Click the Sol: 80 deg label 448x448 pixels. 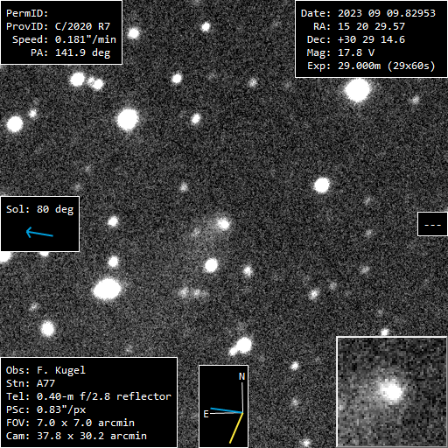pyautogui.click(x=40, y=209)
